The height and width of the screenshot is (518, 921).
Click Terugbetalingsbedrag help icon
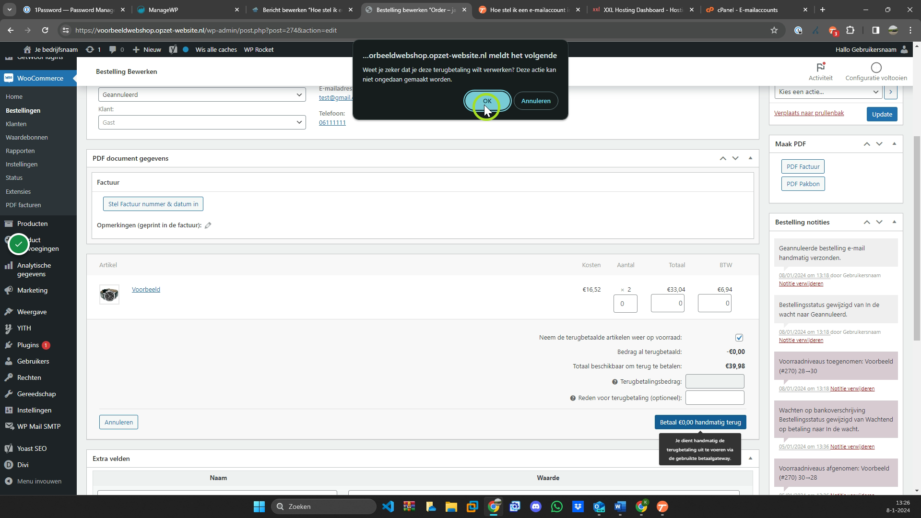click(x=614, y=382)
